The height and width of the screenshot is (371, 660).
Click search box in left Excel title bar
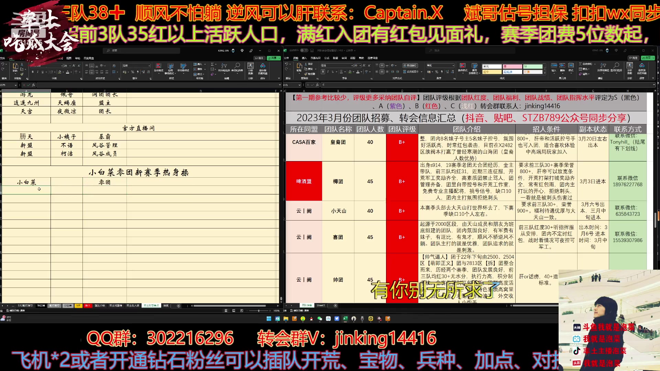click(x=142, y=50)
